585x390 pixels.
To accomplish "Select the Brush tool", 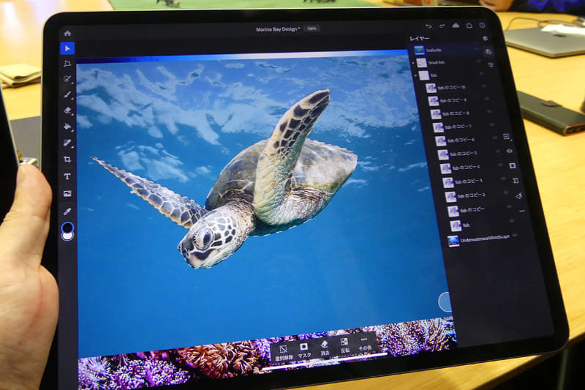I will point(67,95).
